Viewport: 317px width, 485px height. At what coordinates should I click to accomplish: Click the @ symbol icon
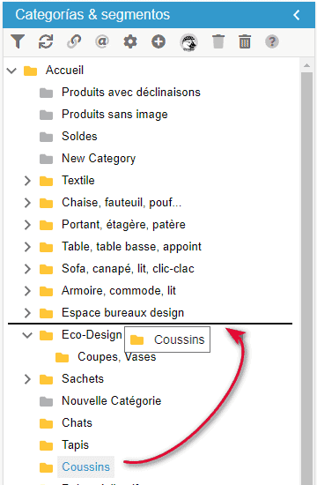click(x=102, y=41)
